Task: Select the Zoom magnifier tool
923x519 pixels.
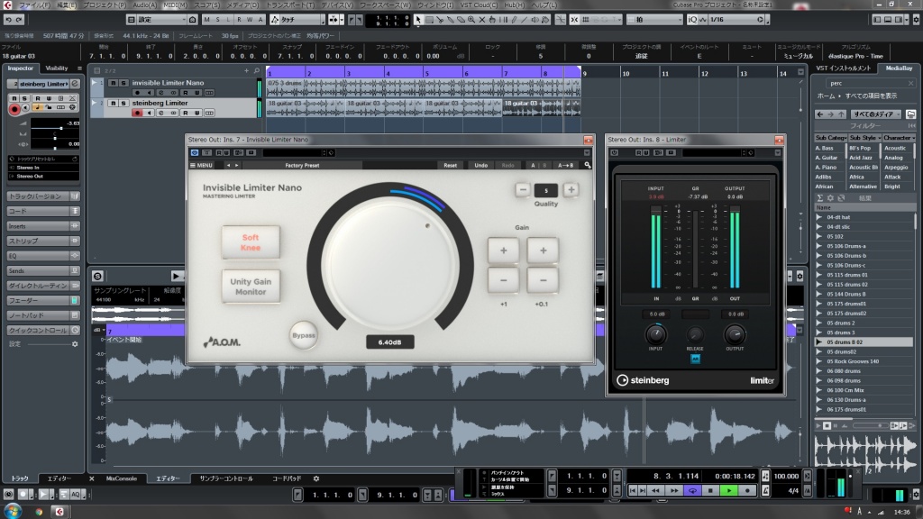Action: 471,20
